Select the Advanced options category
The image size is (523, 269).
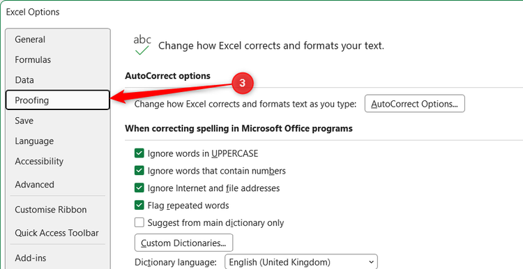click(58, 185)
